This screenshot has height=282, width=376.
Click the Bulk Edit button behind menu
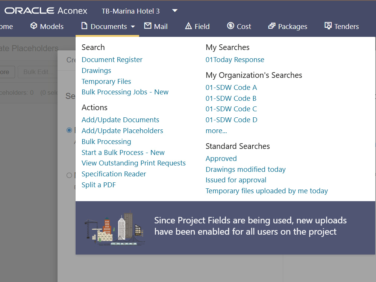[38, 72]
